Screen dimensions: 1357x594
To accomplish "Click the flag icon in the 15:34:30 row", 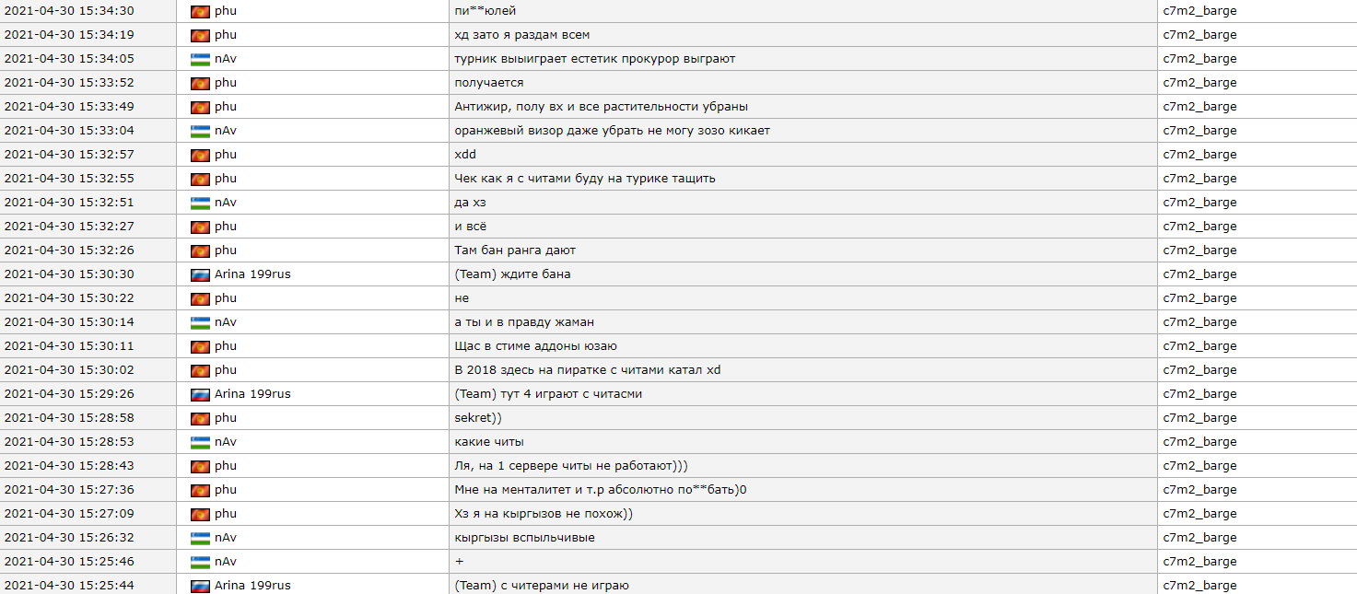I will coord(200,11).
